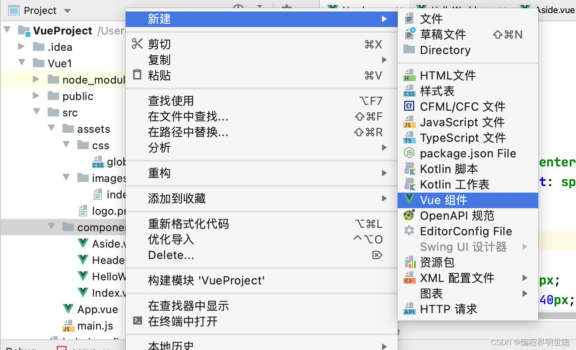Click the Vue icon of Vue 组件
This screenshot has width=576, height=350.
[409, 200]
